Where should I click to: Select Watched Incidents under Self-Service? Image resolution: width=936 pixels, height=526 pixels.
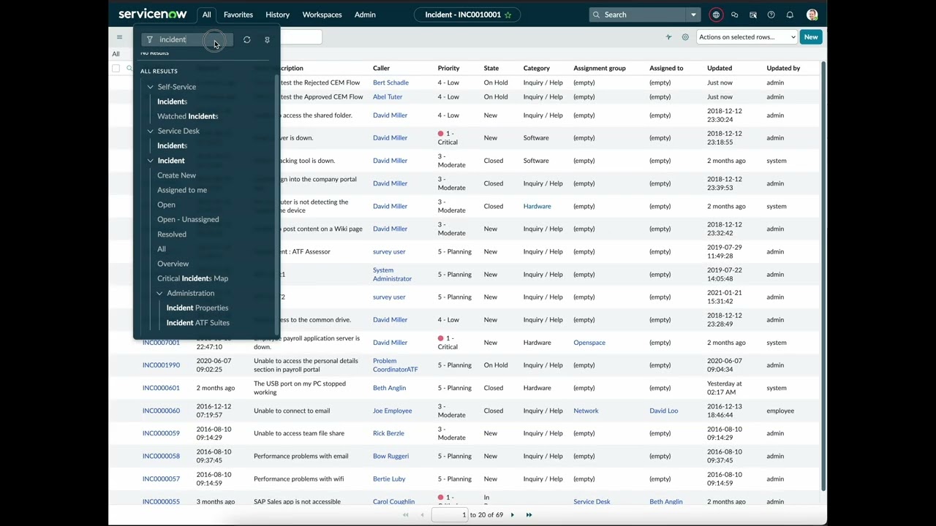coord(188,116)
